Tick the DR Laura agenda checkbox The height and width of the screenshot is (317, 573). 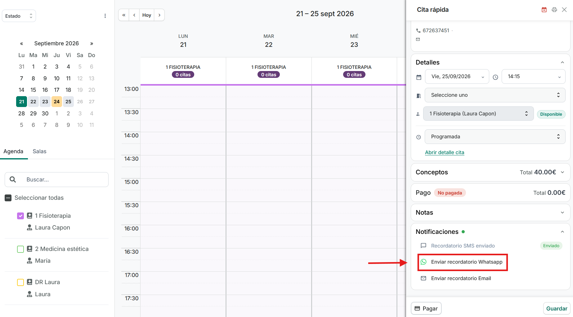[20, 282]
